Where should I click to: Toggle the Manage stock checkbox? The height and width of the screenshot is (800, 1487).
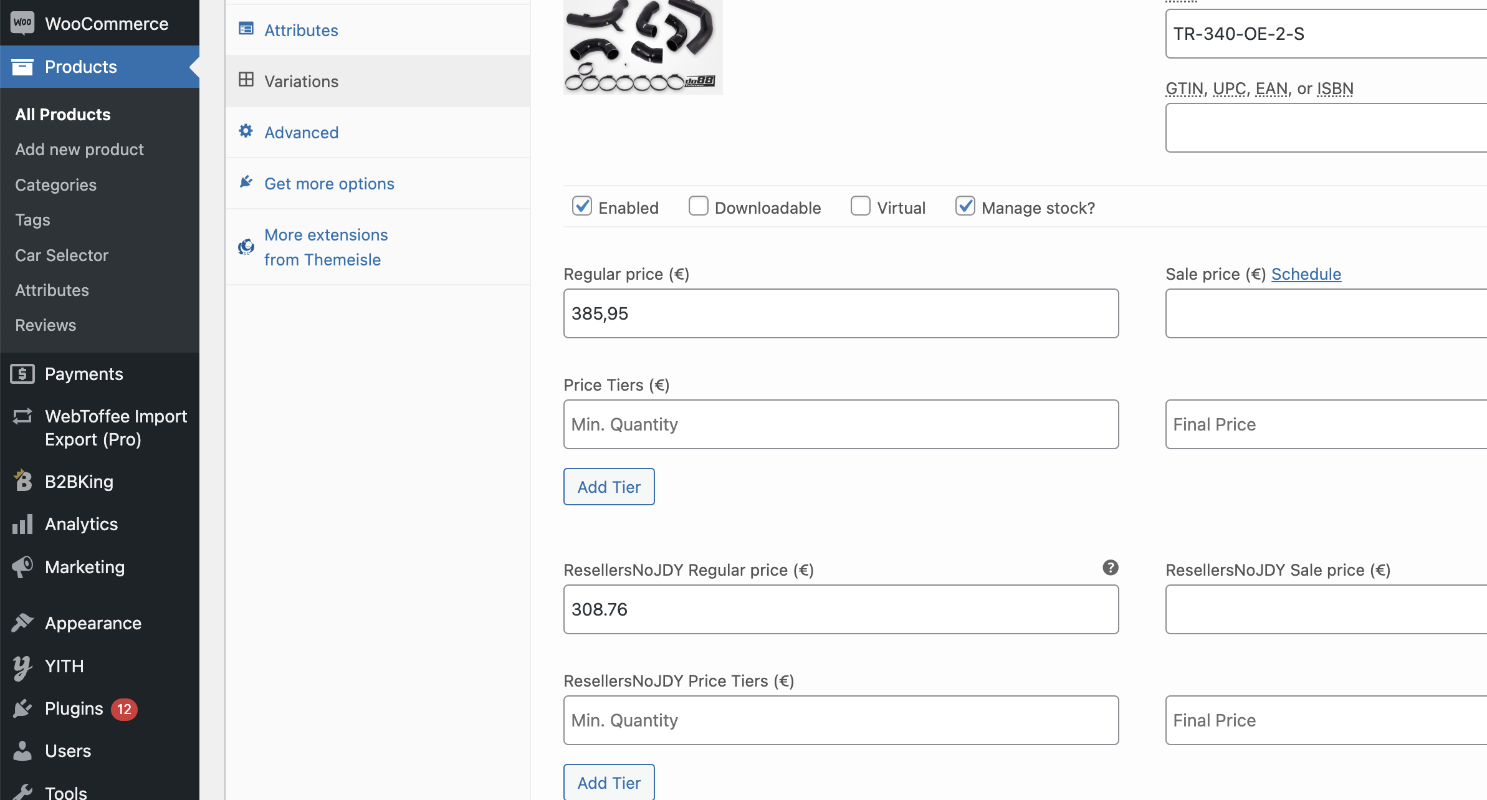pos(965,206)
